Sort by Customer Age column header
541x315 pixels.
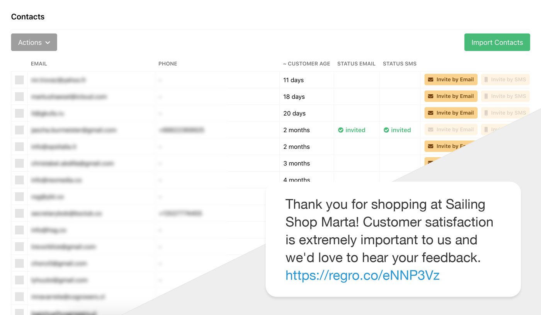pos(306,64)
